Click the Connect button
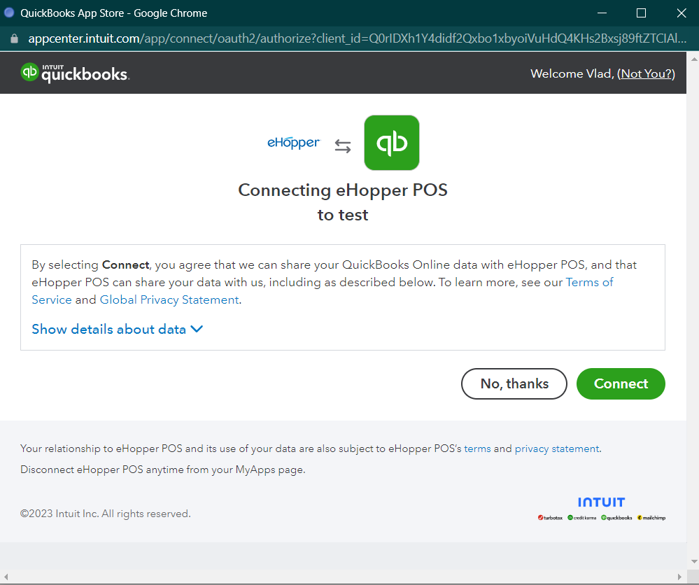 621,383
